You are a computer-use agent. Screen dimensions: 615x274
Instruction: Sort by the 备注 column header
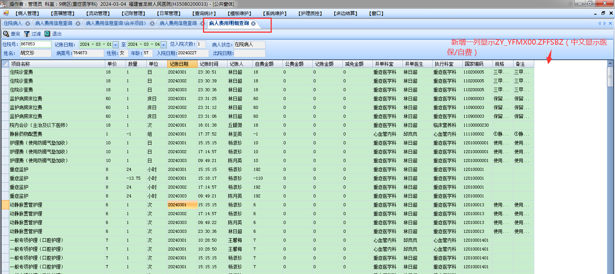524,64
